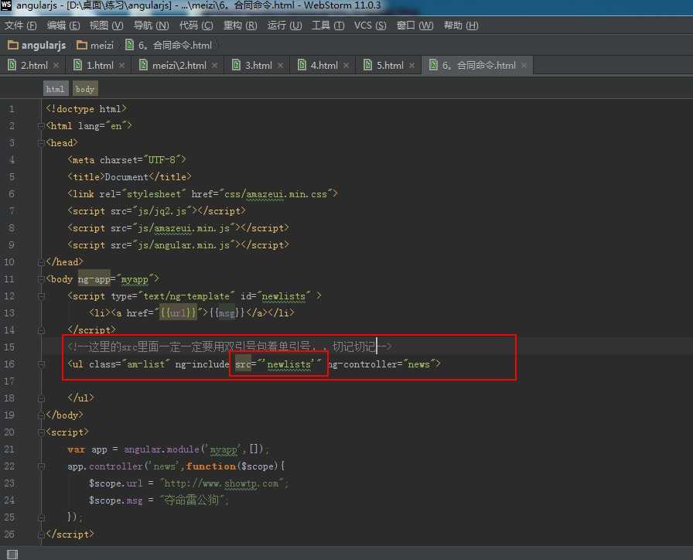
Task: Open the VCS (S) menu
Action: tap(370, 26)
